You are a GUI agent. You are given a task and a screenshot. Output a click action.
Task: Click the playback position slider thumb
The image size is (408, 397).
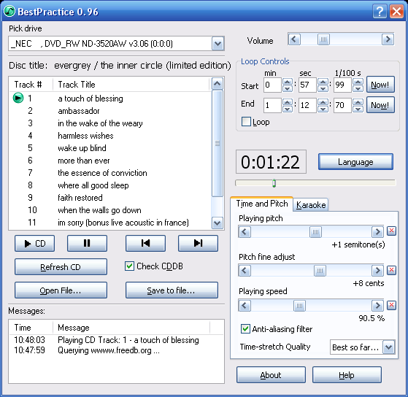pyautogui.click(x=274, y=183)
